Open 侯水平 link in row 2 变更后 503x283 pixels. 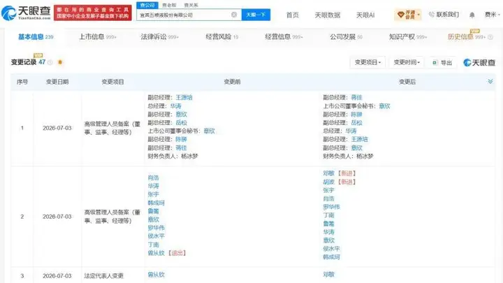[x=331, y=249]
